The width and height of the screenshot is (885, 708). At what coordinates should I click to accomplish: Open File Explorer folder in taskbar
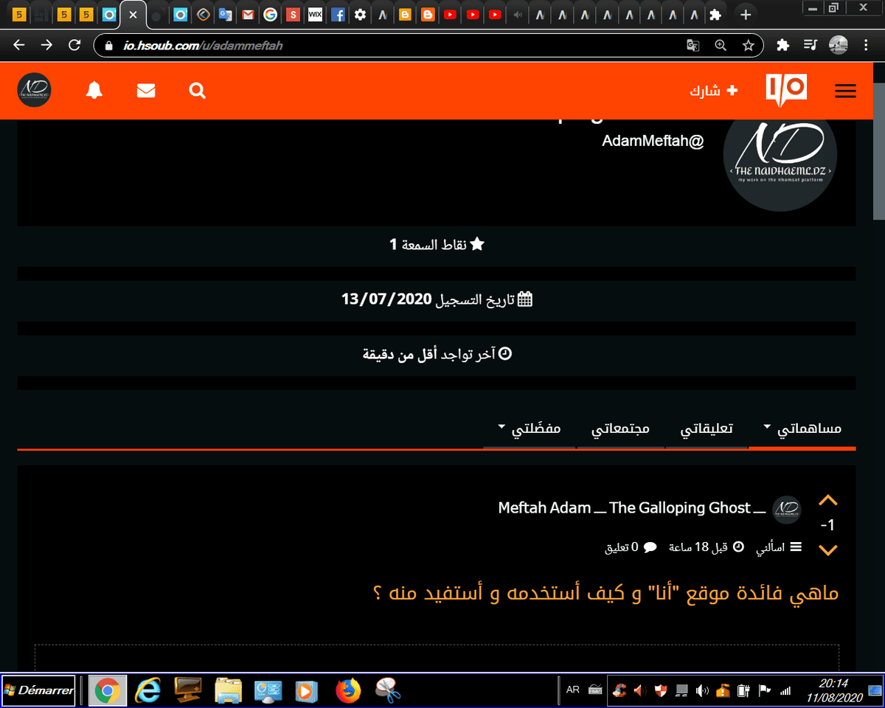(x=229, y=691)
